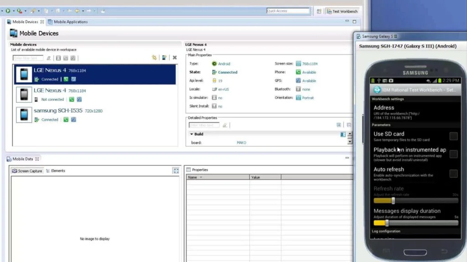The height and width of the screenshot is (262, 467).
Task: Click the green Run button in the main toolbar
Action: coord(8,11)
